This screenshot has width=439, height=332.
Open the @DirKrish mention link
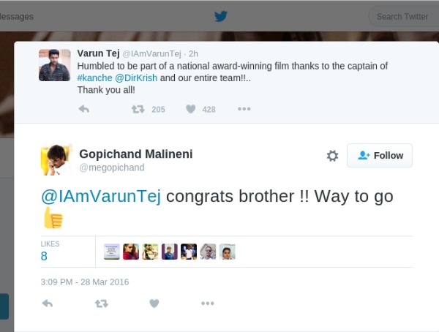(136, 78)
